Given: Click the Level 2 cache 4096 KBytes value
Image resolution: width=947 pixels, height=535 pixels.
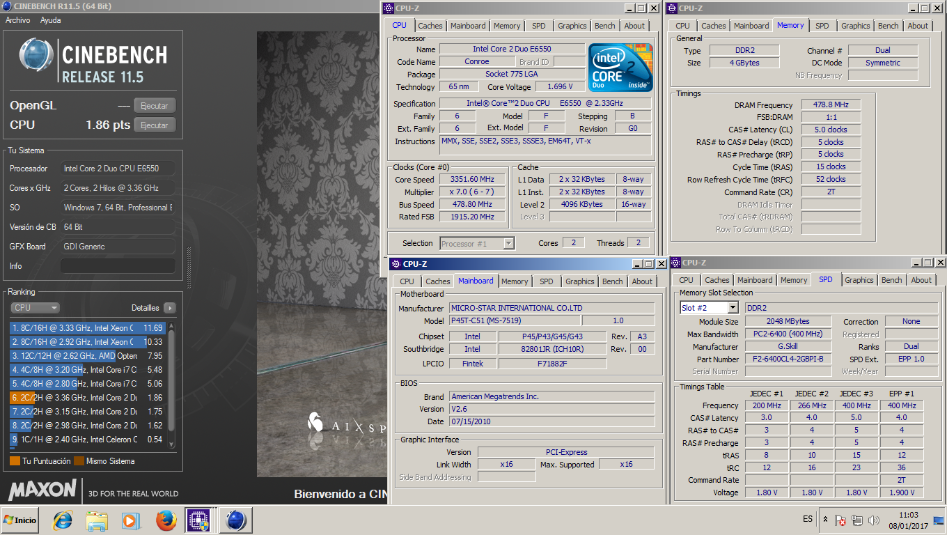Looking at the screenshot, I should point(581,205).
